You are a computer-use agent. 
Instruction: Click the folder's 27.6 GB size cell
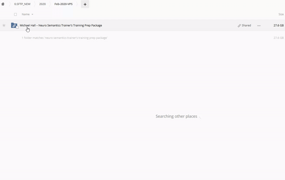coord(278,25)
